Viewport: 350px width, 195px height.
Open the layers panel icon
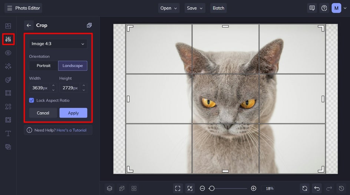coord(110,189)
